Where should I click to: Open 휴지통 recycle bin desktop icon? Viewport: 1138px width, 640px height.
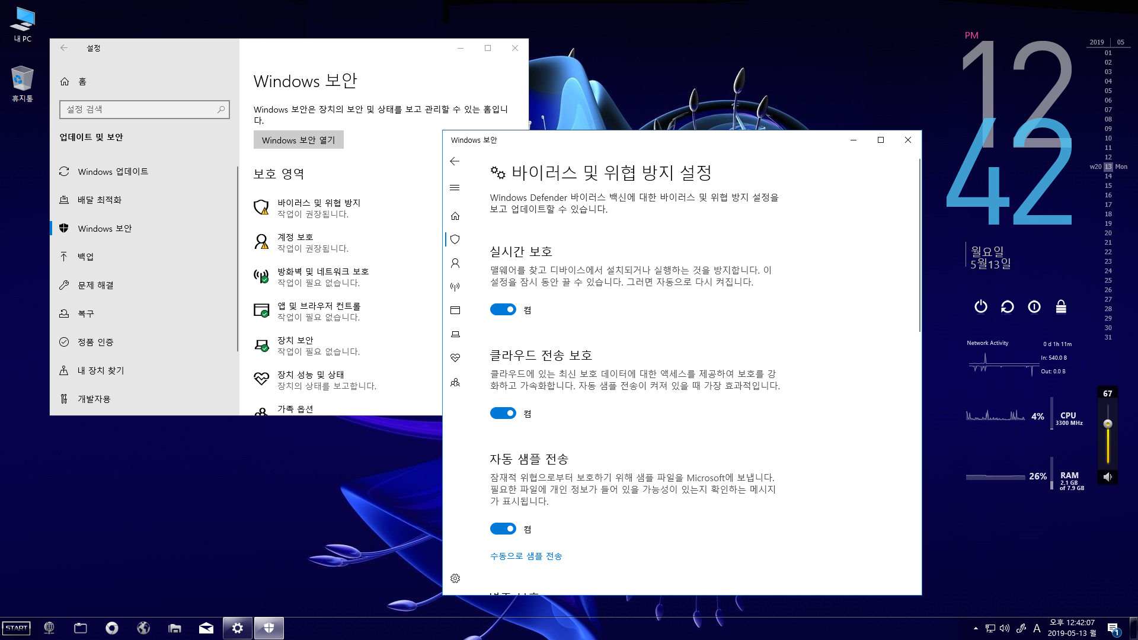point(23,84)
